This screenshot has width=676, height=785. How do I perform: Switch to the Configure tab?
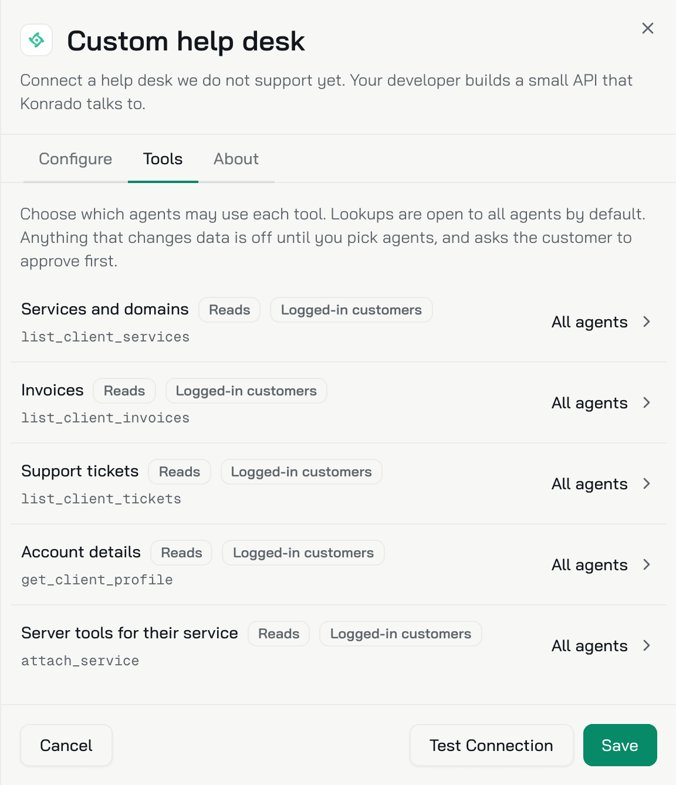click(76, 159)
